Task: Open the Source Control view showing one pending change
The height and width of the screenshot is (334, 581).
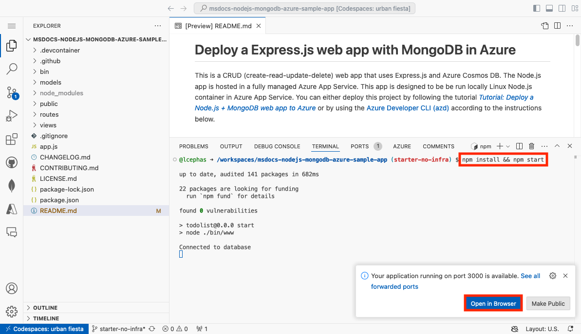Action: tap(12, 92)
